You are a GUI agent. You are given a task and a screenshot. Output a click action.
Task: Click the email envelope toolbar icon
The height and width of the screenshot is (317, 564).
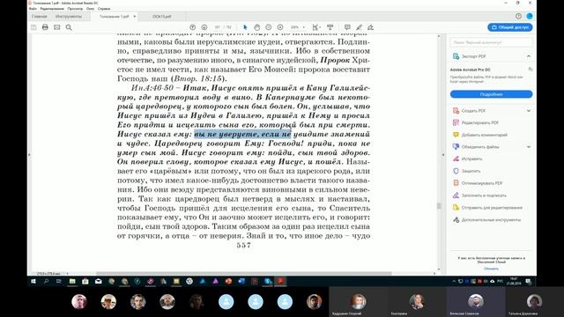click(x=56, y=27)
